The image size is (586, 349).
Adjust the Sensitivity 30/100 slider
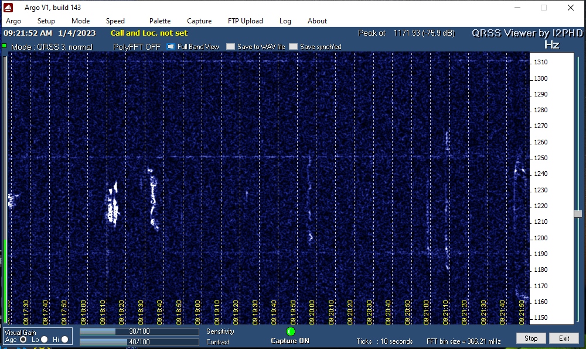[139, 331]
